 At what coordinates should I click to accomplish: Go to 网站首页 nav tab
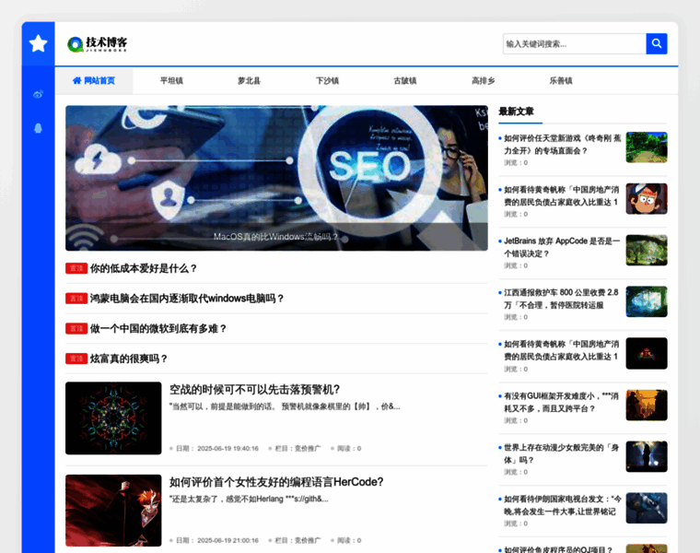click(x=94, y=80)
